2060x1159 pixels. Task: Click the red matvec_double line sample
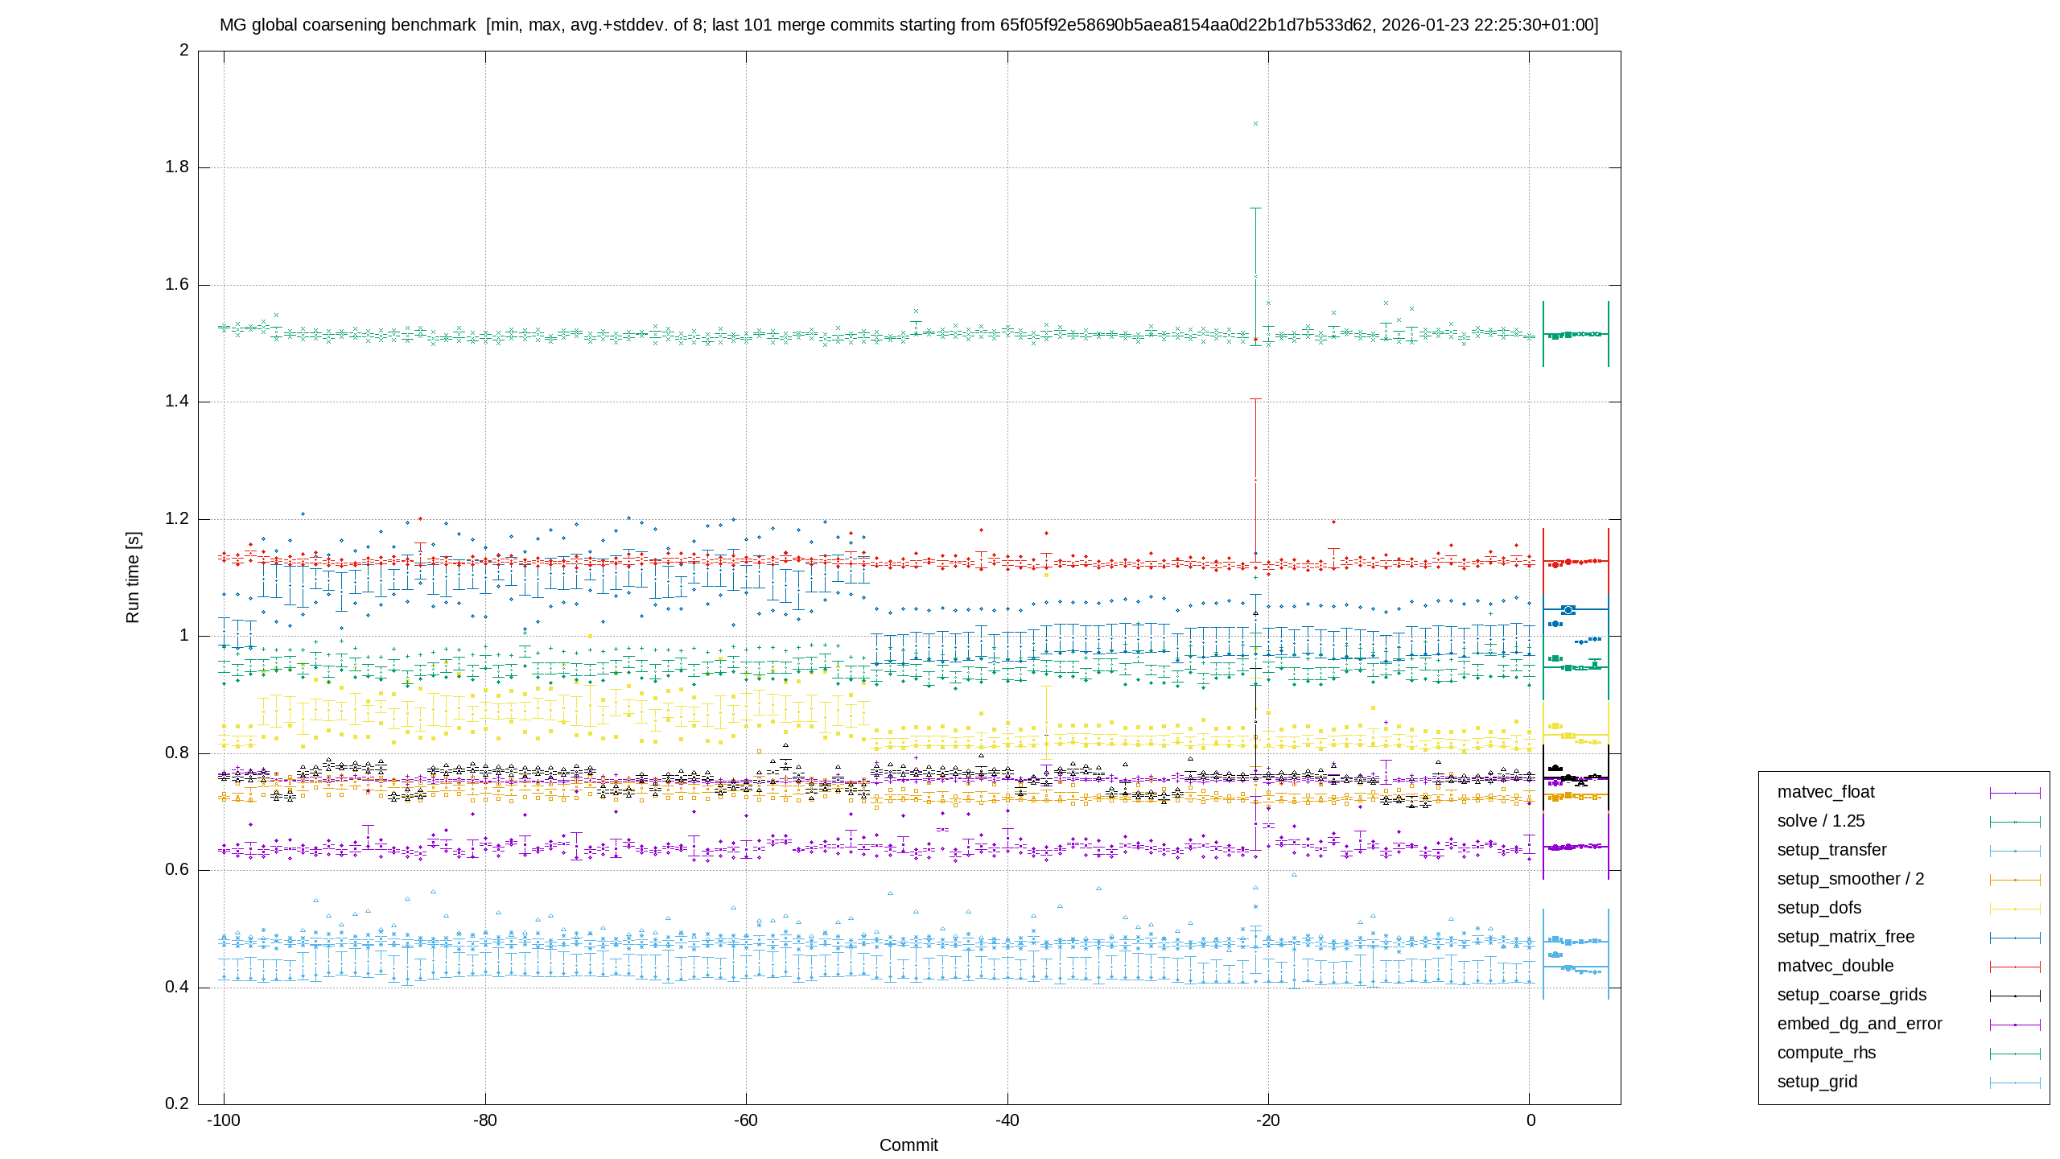pos(2015,967)
